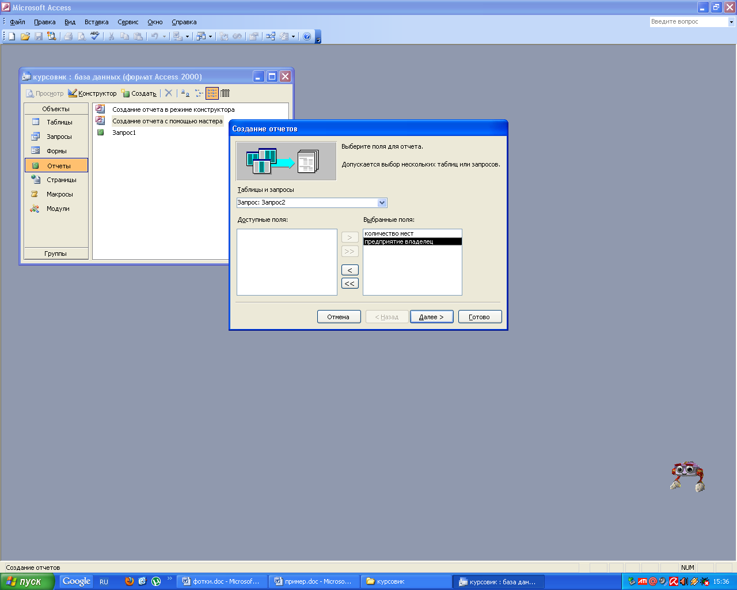The image size is (737, 590).
Task: Select Отчеты in the objects panel
Action: coord(56,165)
